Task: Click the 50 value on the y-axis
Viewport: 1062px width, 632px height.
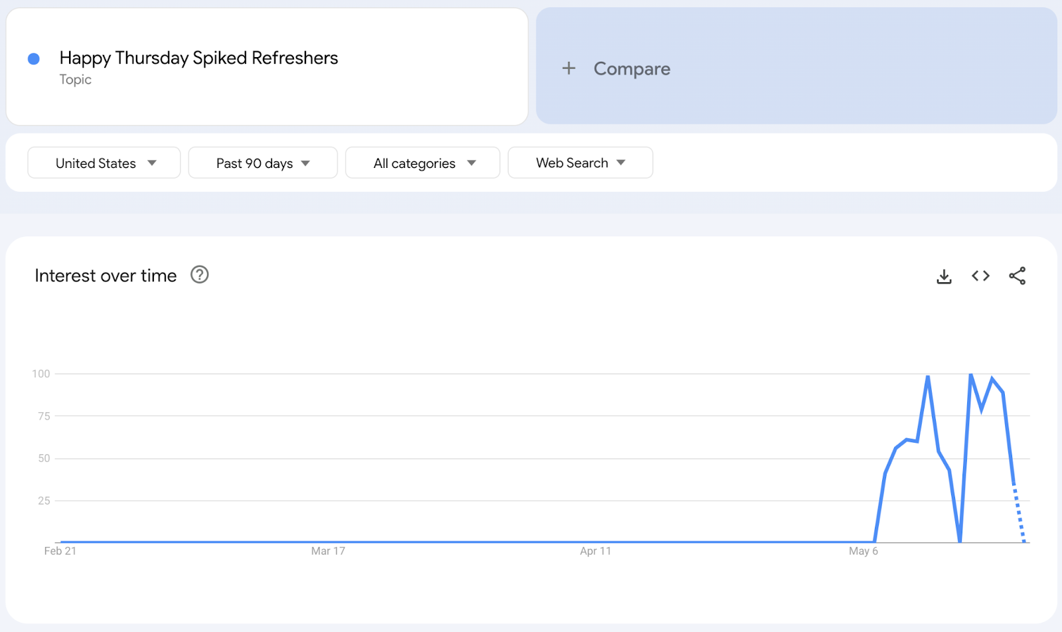Action: coord(44,458)
